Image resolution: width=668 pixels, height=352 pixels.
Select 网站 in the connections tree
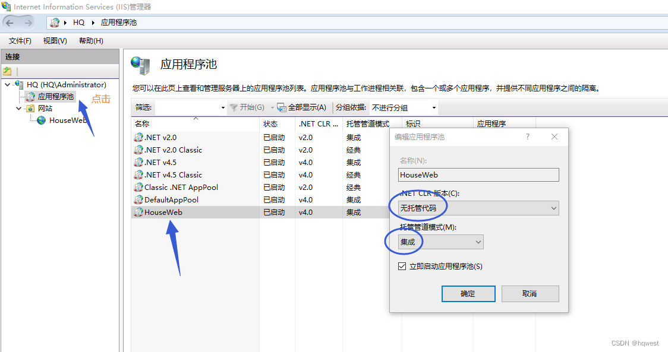45,109
